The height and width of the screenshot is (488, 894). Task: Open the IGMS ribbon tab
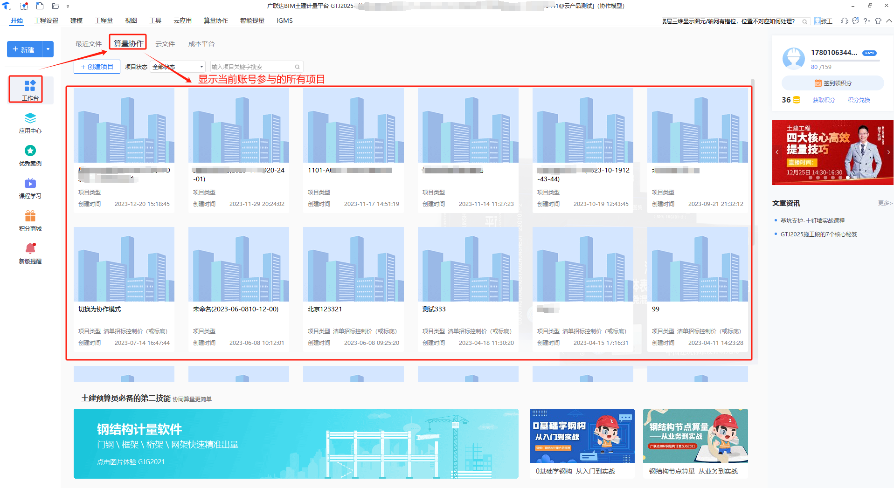(284, 21)
